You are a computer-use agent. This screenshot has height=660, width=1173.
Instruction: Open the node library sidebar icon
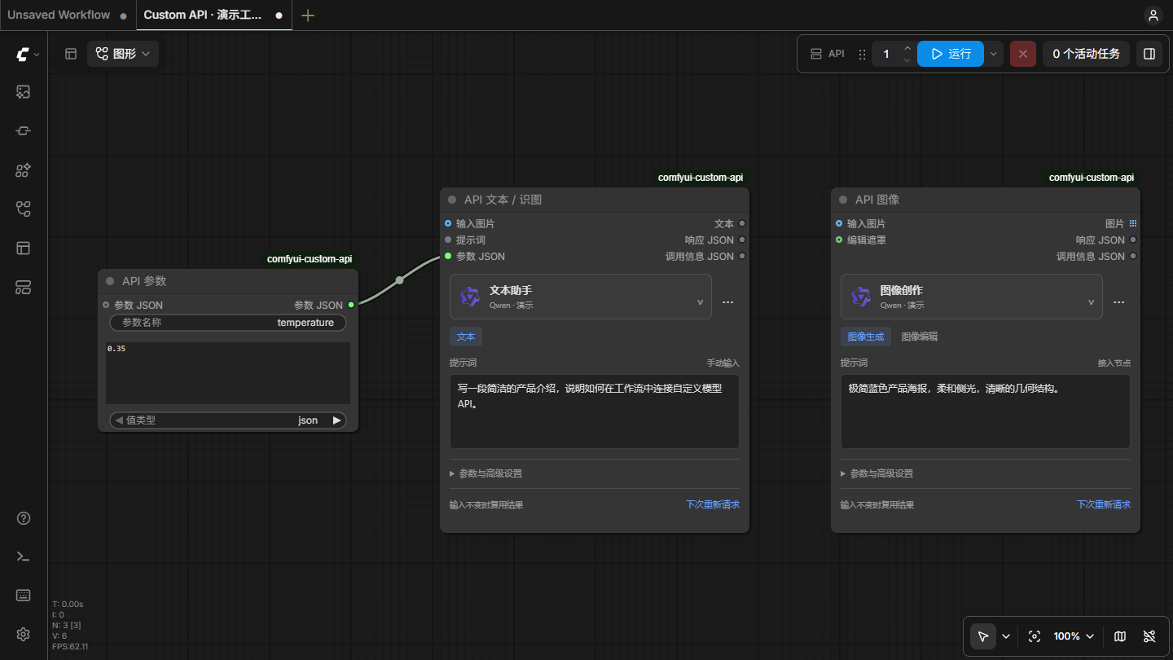click(x=24, y=131)
